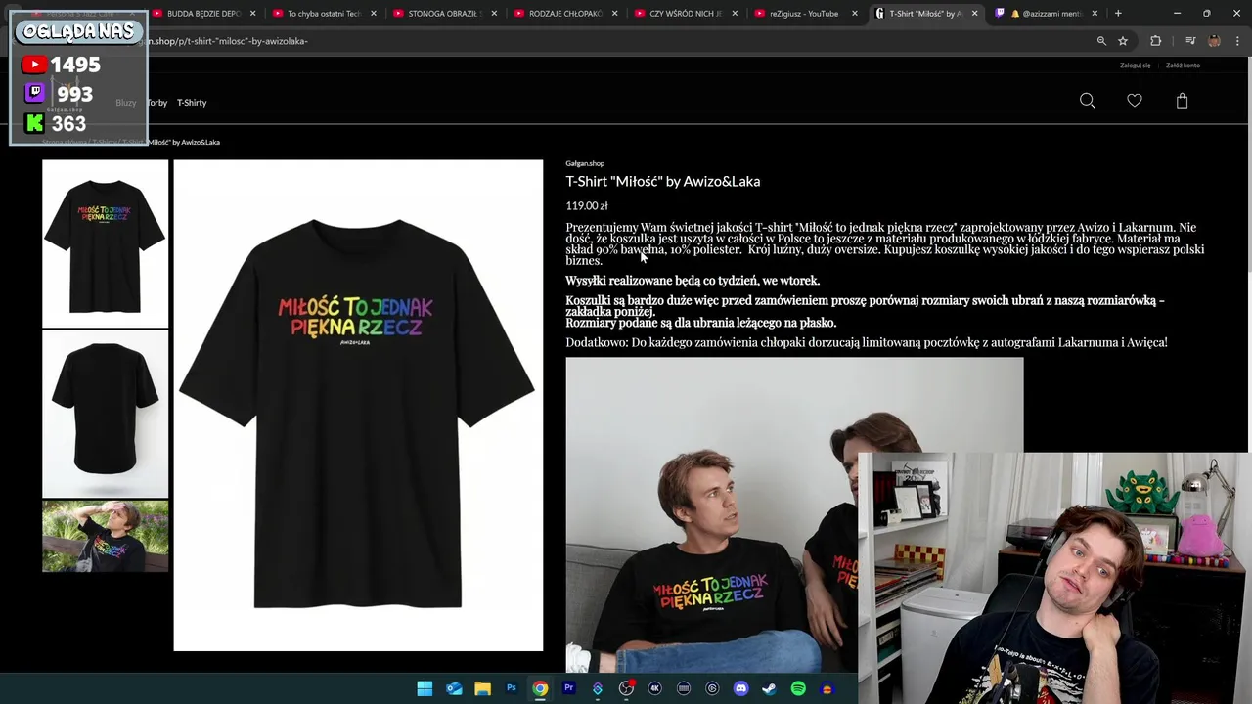Close the T-Shirt "Miłość" tab
This screenshot has height=704, width=1252.
click(974, 14)
